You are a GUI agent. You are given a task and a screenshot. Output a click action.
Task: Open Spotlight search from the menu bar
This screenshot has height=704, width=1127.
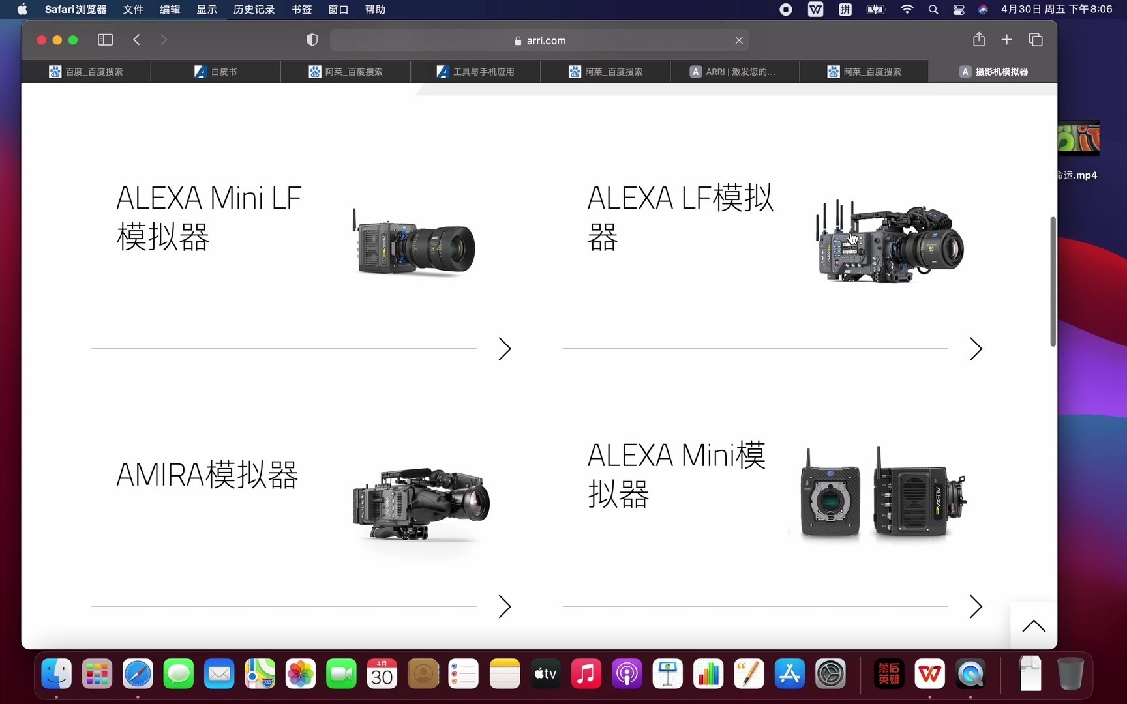[x=933, y=10]
